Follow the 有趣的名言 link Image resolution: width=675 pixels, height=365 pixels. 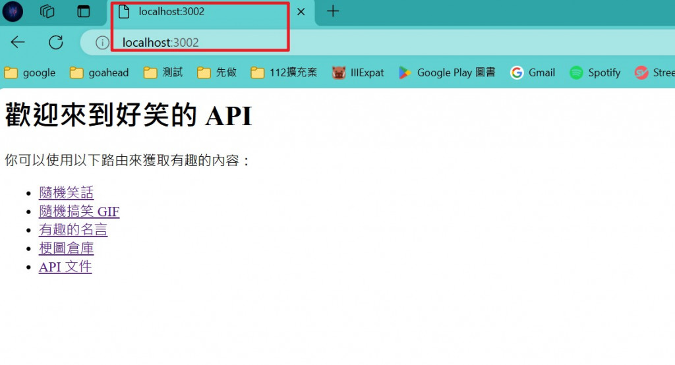click(73, 230)
